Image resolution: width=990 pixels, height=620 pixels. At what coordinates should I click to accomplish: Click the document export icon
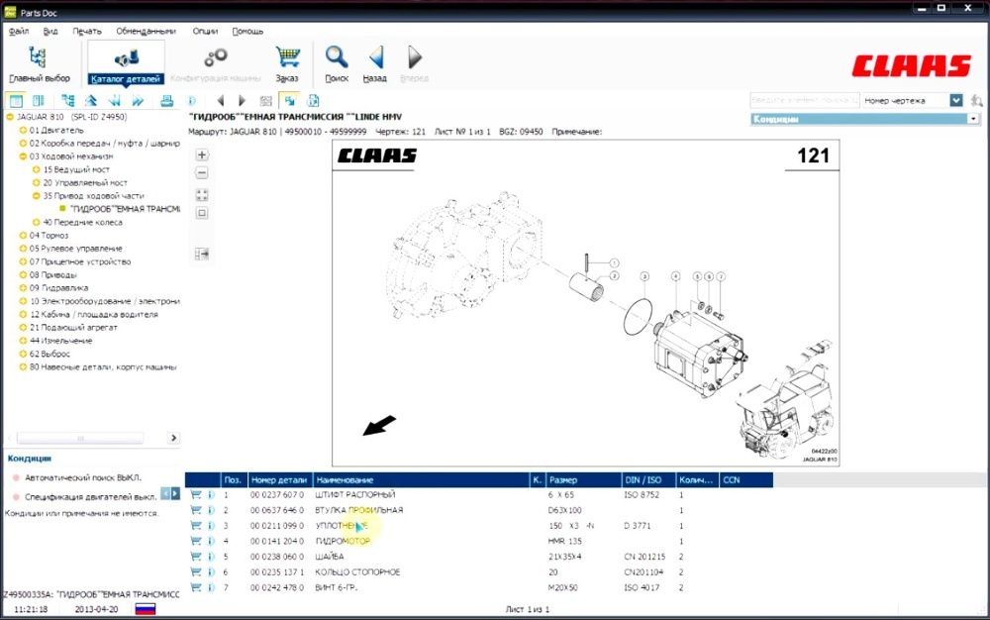313,100
